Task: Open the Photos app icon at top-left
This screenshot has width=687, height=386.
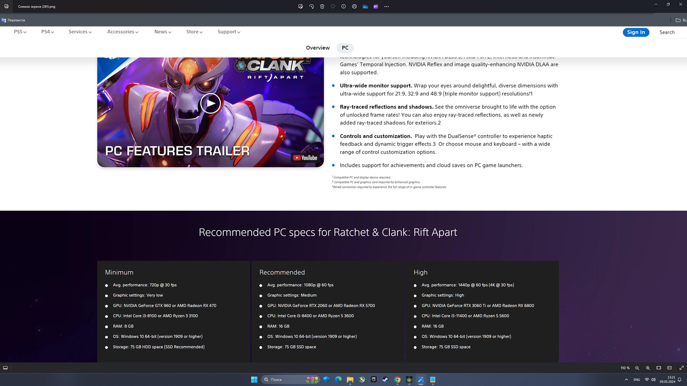Action: (6, 6)
